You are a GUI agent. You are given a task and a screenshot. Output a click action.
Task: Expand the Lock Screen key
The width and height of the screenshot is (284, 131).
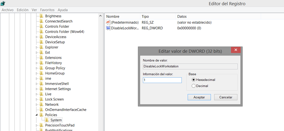pyautogui.click(x=37, y=100)
